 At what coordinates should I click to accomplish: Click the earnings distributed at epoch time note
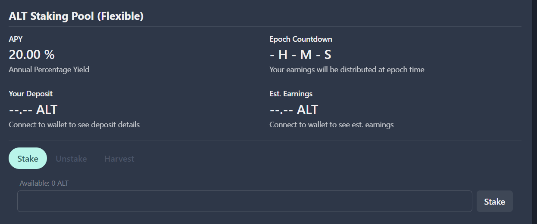[347, 69]
